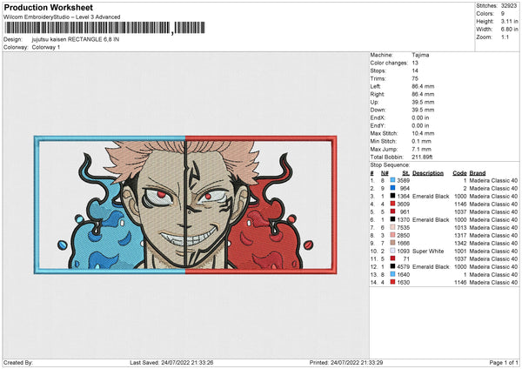Click code 1317 in stop 8
Screen dimensions: 522x369
click(460, 236)
